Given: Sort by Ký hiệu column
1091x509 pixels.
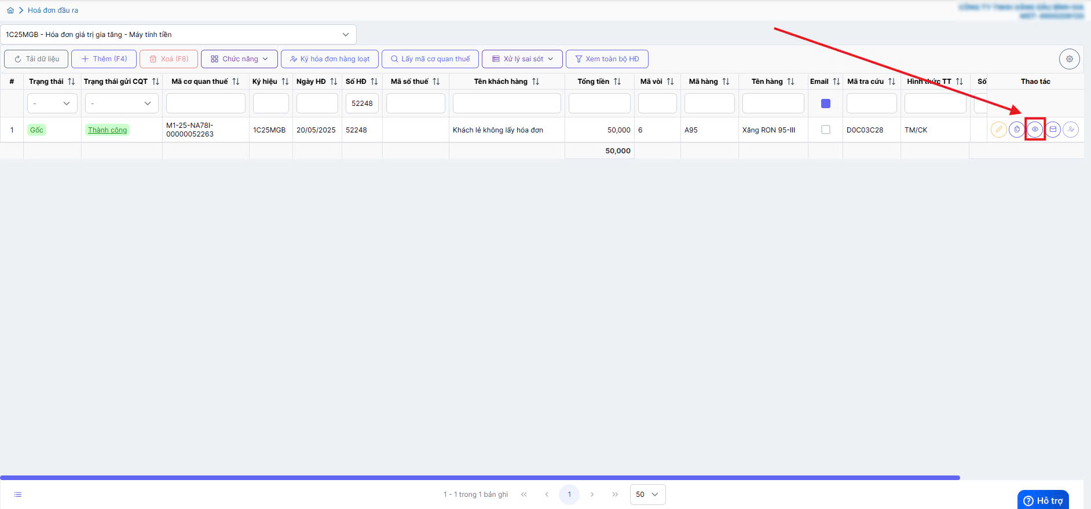Looking at the screenshot, I should coord(285,82).
